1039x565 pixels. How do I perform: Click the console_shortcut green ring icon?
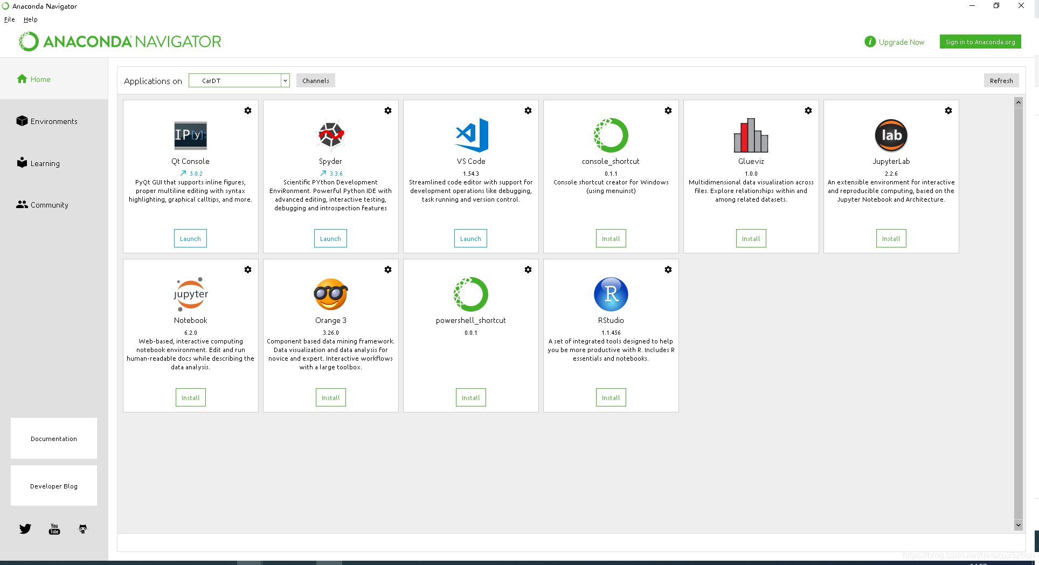click(x=611, y=135)
